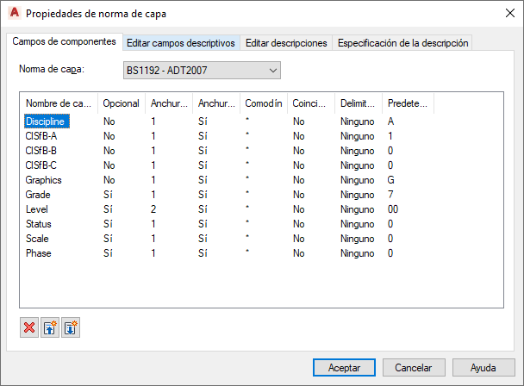The width and height of the screenshot is (524, 386).
Task: Select the Graphics field row
Action: 44,180
